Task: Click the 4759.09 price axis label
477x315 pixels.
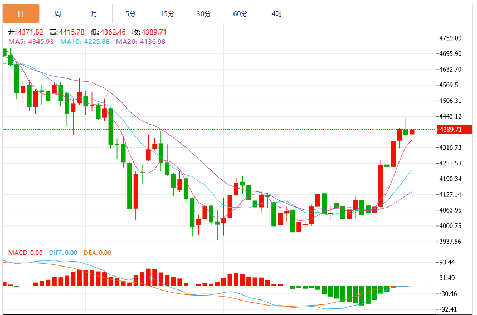Action: pyautogui.click(x=450, y=38)
